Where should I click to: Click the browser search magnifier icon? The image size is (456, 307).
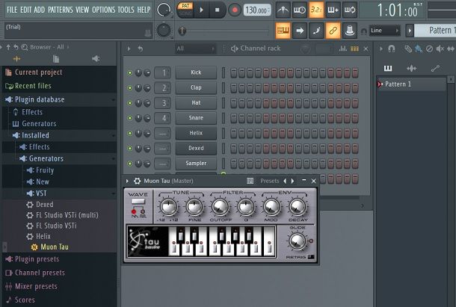pos(25,47)
